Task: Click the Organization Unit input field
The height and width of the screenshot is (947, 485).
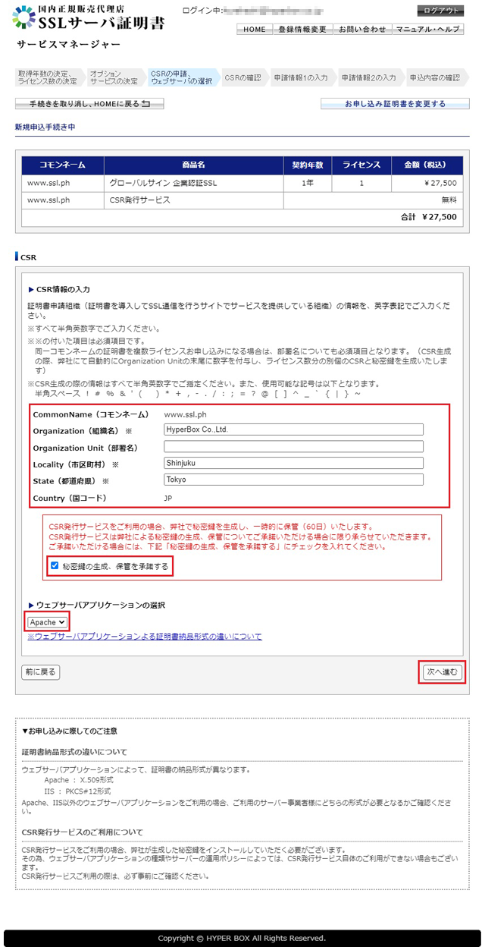Action: coord(293,447)
